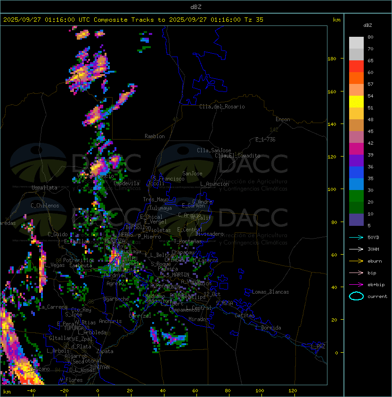
Task: Click the 'TUNUYAN' map label
Action: pos(100,367)
